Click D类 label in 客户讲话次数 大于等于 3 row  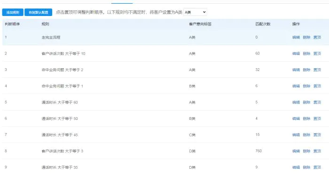click(x=192, y=151)
